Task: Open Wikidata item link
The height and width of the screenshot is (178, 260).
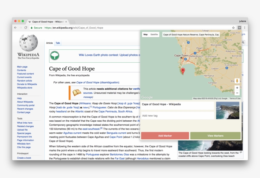Action: pyautogui.click(x=24, y=143)
